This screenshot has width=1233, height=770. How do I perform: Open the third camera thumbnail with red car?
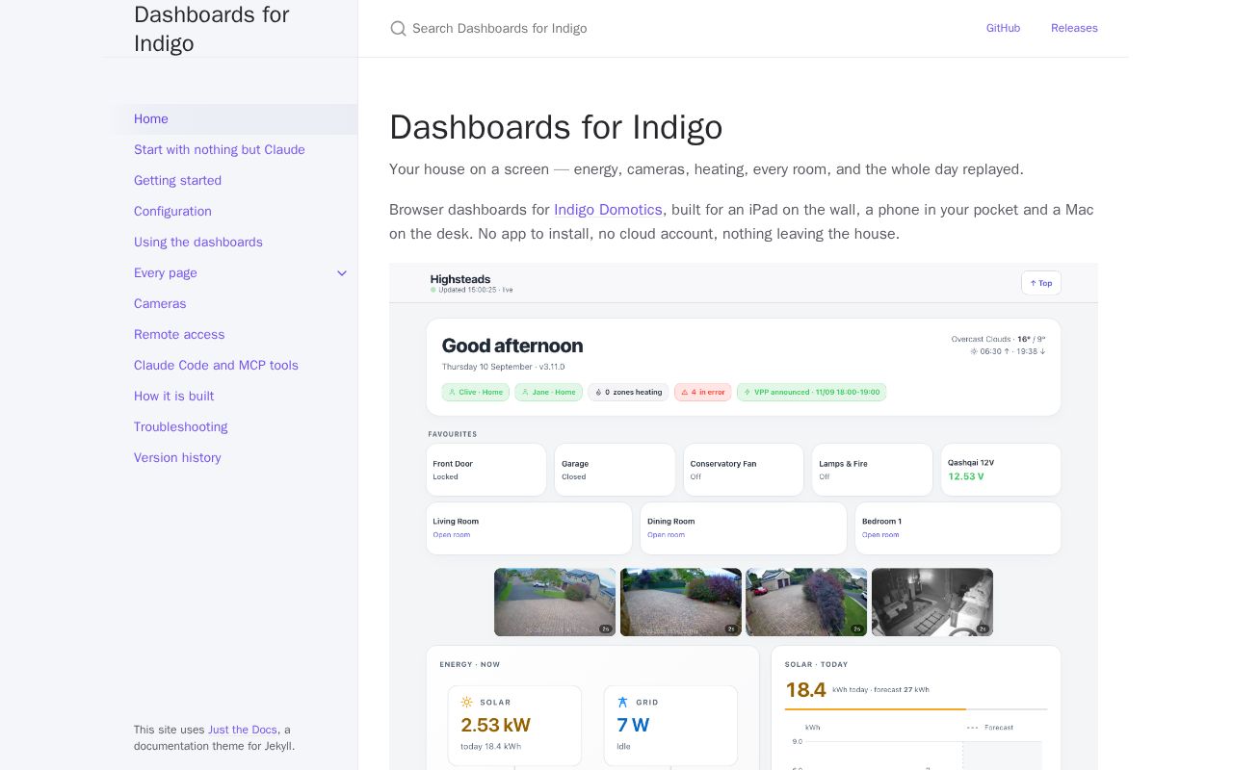(x=806, y=602)
